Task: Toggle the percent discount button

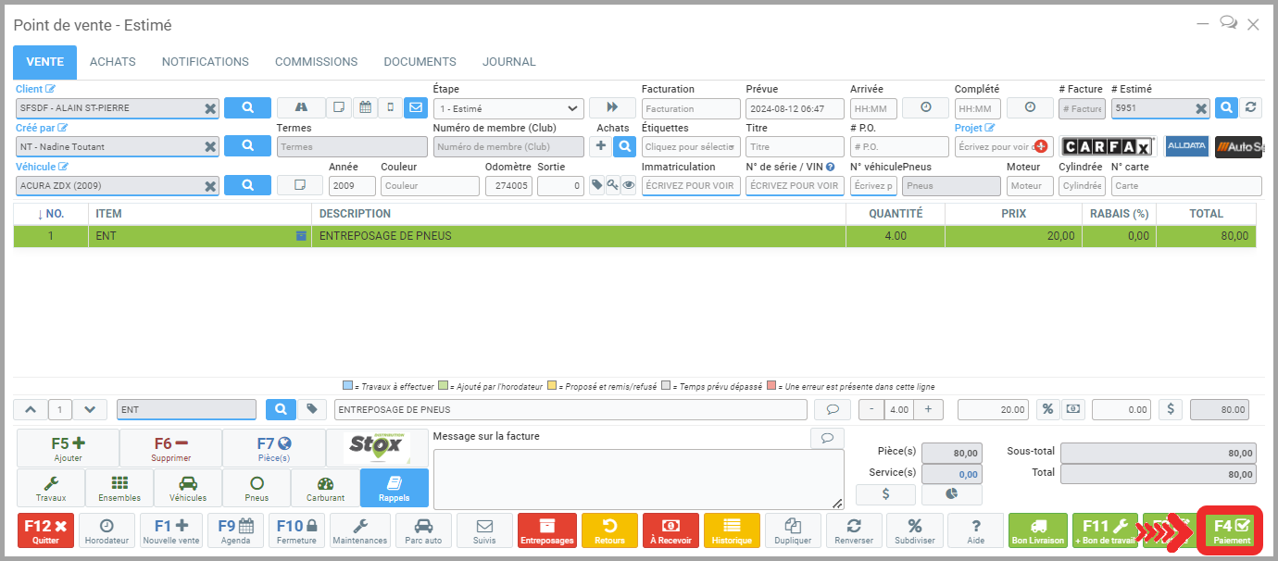Action: pyautogui.click(x=1047, y=409)
